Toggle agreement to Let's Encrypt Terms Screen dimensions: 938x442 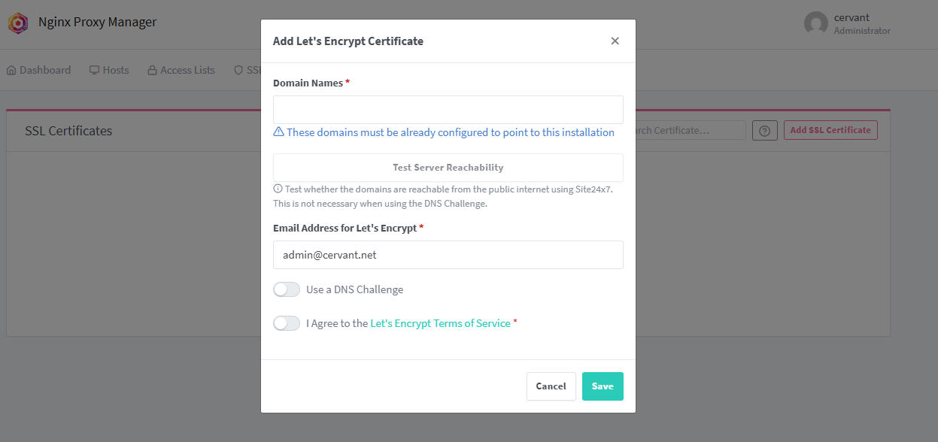pyautogui.click(x=287, y=323)
